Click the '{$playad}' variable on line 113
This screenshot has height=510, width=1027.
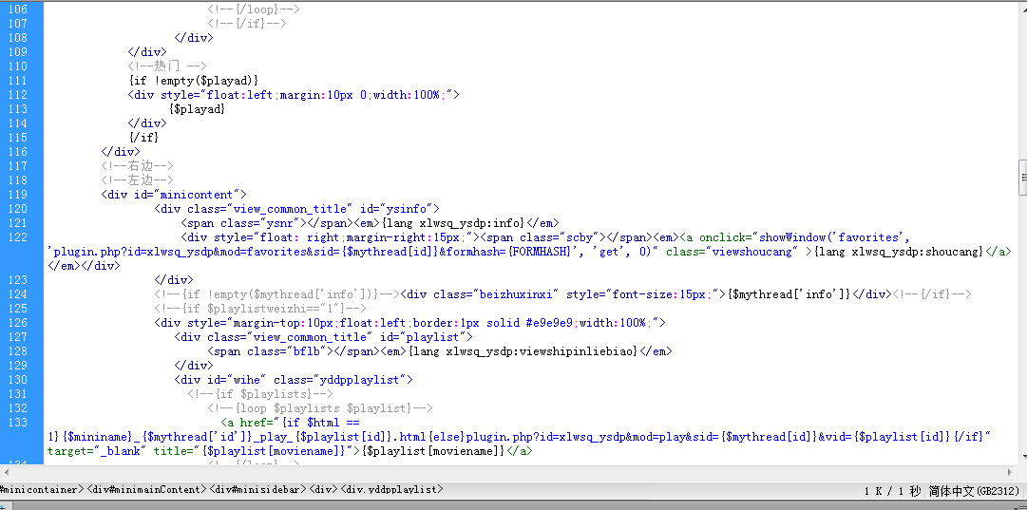click(197, 108)
